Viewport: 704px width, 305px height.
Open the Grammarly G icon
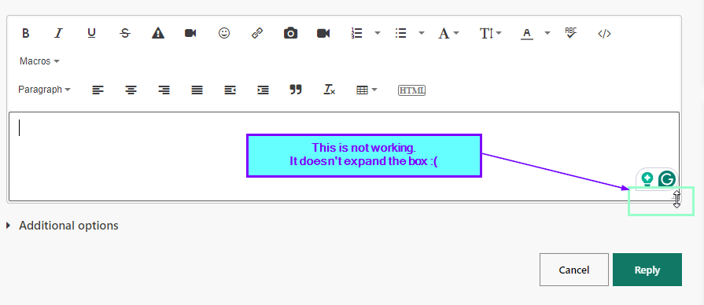[x=667, y=179]
